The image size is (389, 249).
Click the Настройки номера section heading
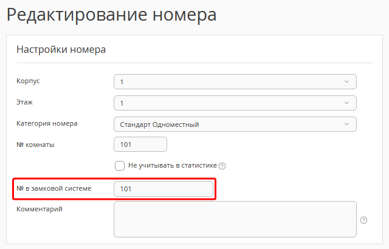61,50
